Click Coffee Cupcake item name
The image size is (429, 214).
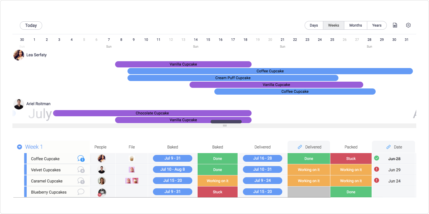point(45,159)
